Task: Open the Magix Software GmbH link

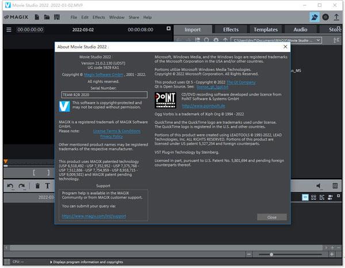Action: click(103, 74)
